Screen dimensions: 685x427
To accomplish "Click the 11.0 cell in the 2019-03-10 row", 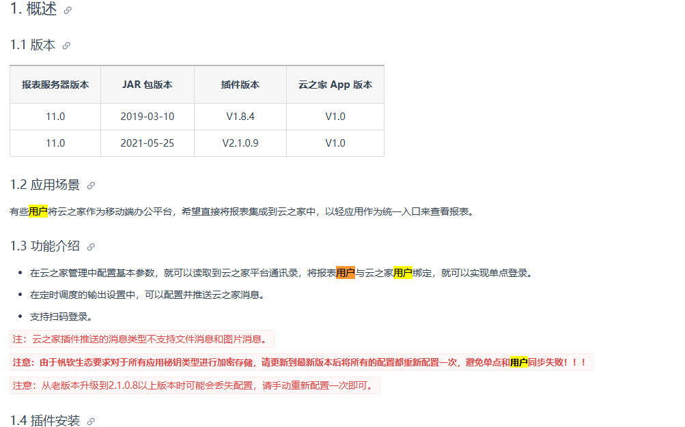I will click(55, 117).
